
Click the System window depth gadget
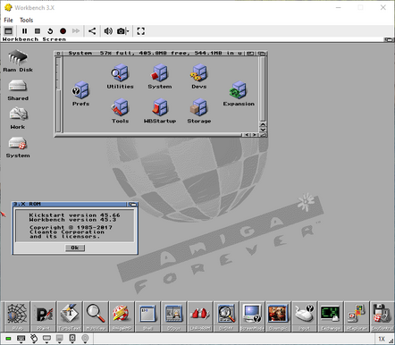(x=261, y=54)
